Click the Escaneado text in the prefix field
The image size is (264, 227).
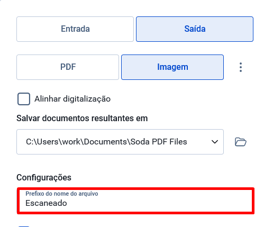46,203
